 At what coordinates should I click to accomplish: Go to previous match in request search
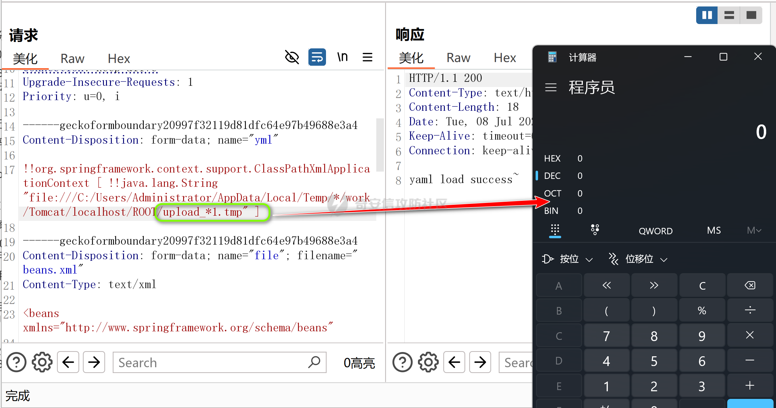point(68,362)
